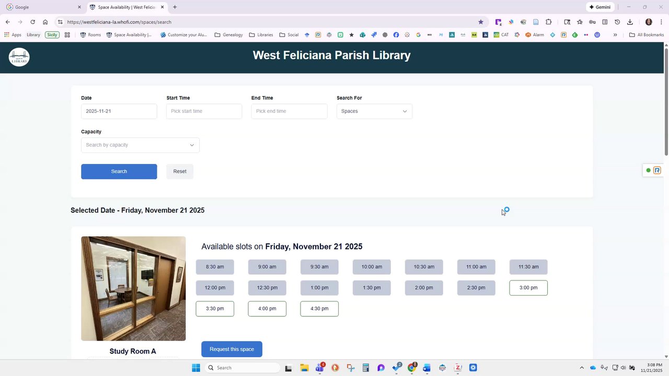Click the Reset button
Viewport: 669px width, 376px height.
[180, 171]
